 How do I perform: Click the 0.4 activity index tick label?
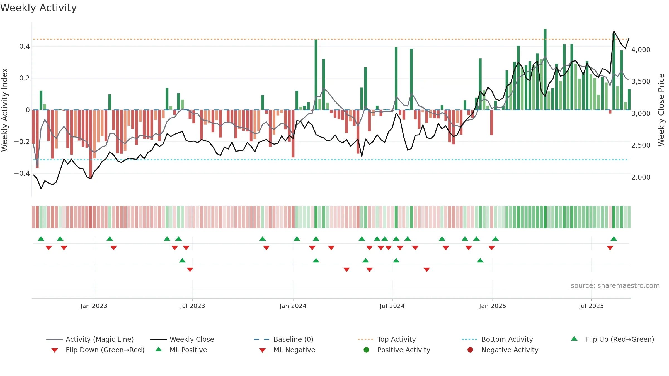point(25,46)
